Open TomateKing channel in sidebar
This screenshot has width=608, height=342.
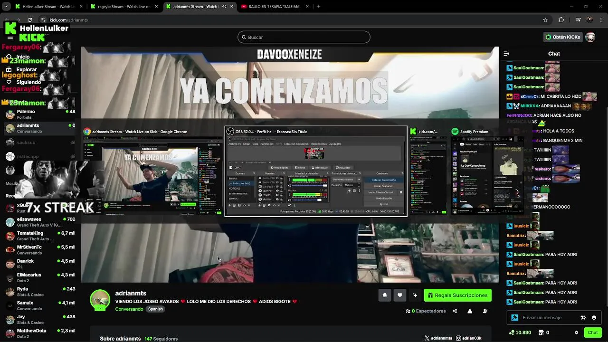point(40,236)
